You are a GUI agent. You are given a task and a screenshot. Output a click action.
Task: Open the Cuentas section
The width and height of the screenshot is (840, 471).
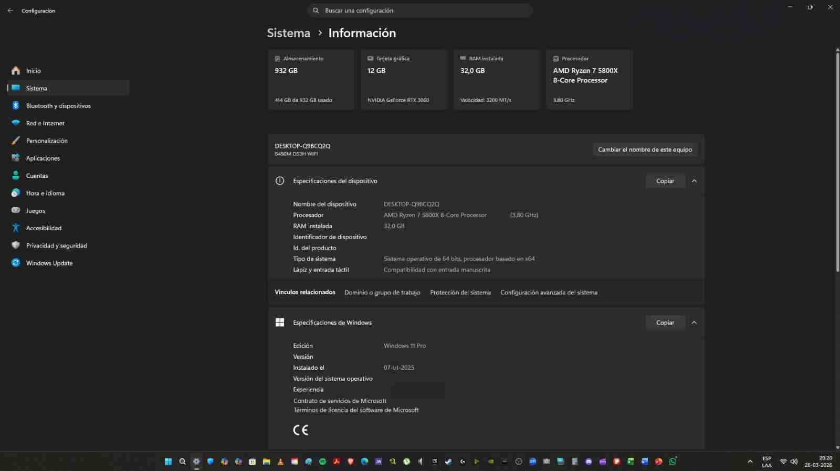(68, 176)
